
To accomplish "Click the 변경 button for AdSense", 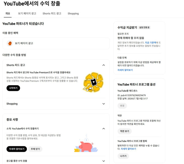I will pyautogui.click(x=122, y=106).
